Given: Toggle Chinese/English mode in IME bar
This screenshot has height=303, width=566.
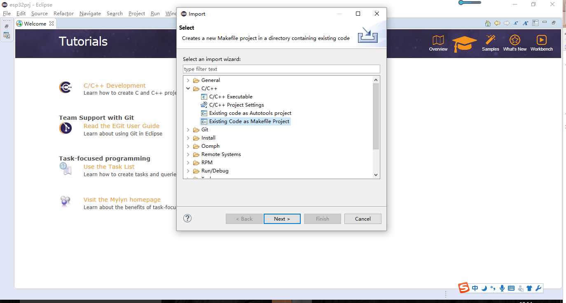Looking at the screenshot, I should pyautogui.click(x=475, y=288).
